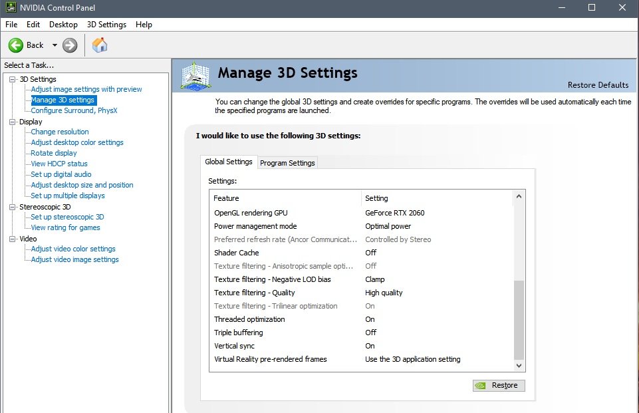Viewport: 639px width, 413px height.
Task: Select the Power management mode row
Action: coord(362,226)
